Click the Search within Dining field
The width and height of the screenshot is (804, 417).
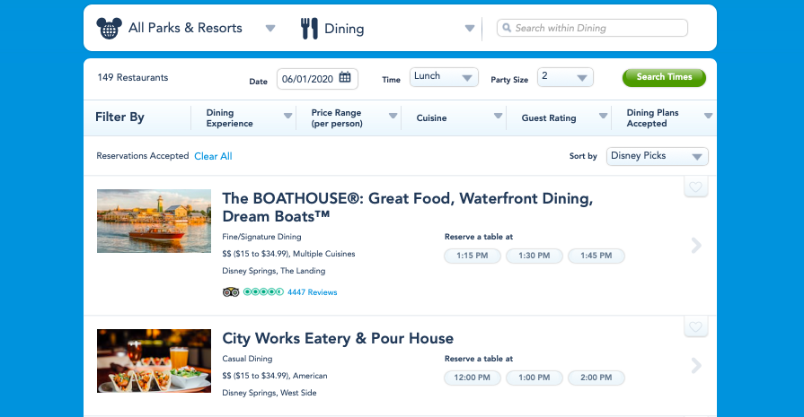click(597, 28)
